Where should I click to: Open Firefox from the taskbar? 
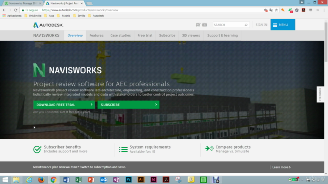[41, 179]
